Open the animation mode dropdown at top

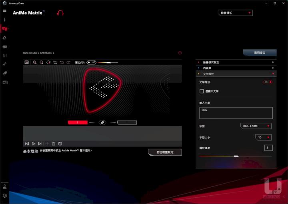coord(235,13)
